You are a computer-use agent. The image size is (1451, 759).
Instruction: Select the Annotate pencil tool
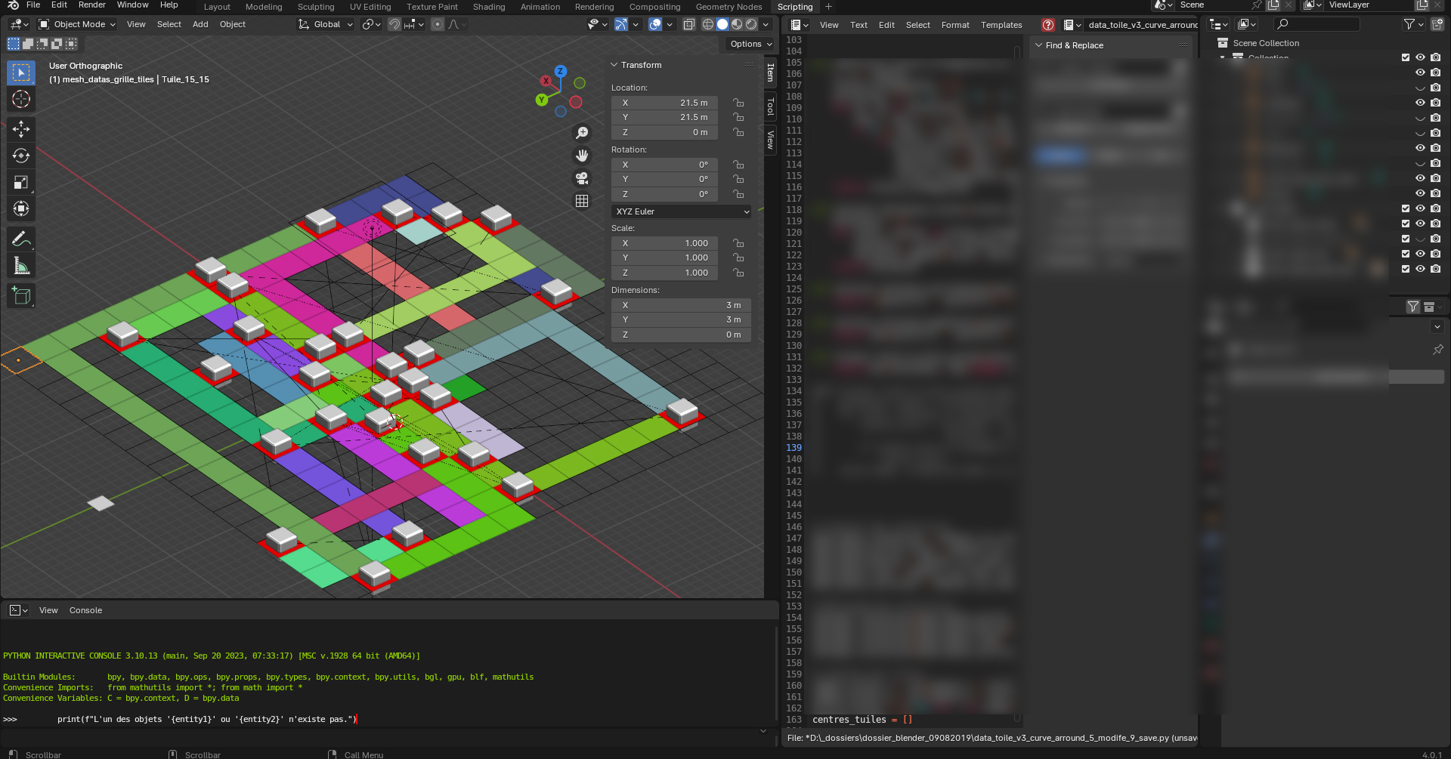coord(21,239)
